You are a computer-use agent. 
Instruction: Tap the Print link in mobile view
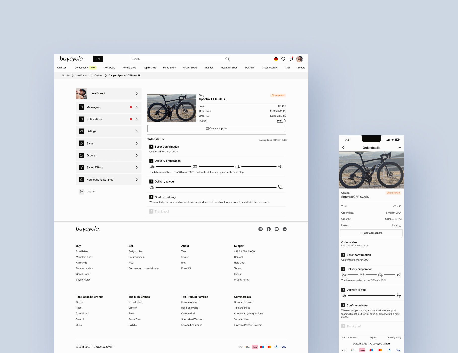click(x=395, y=225)
